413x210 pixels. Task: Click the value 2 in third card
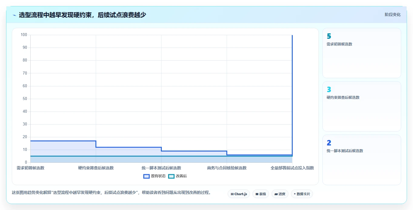[329, 143]
